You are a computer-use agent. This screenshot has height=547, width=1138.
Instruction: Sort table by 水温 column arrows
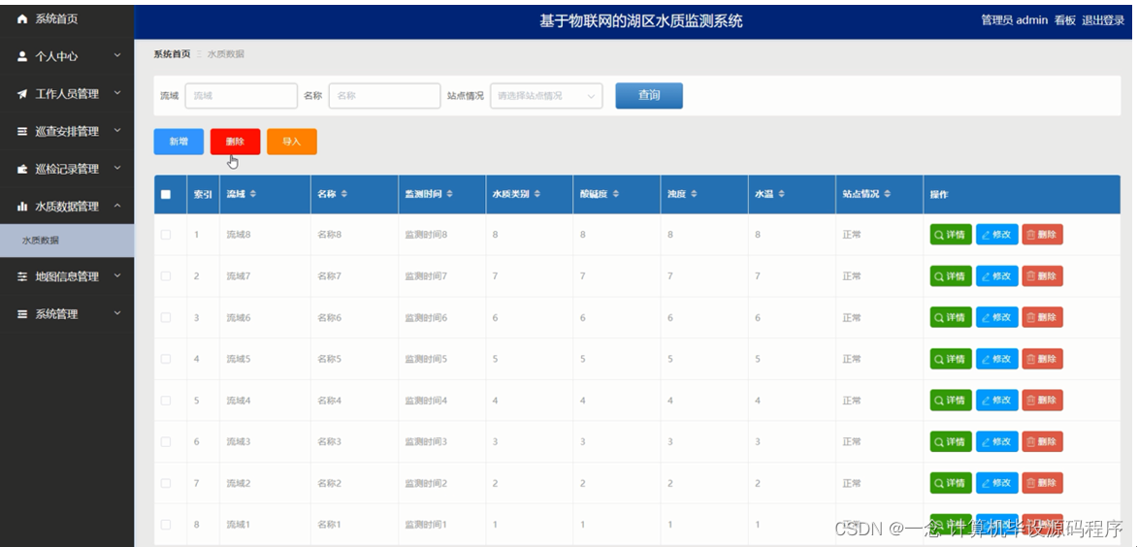(x=781, y=194)
